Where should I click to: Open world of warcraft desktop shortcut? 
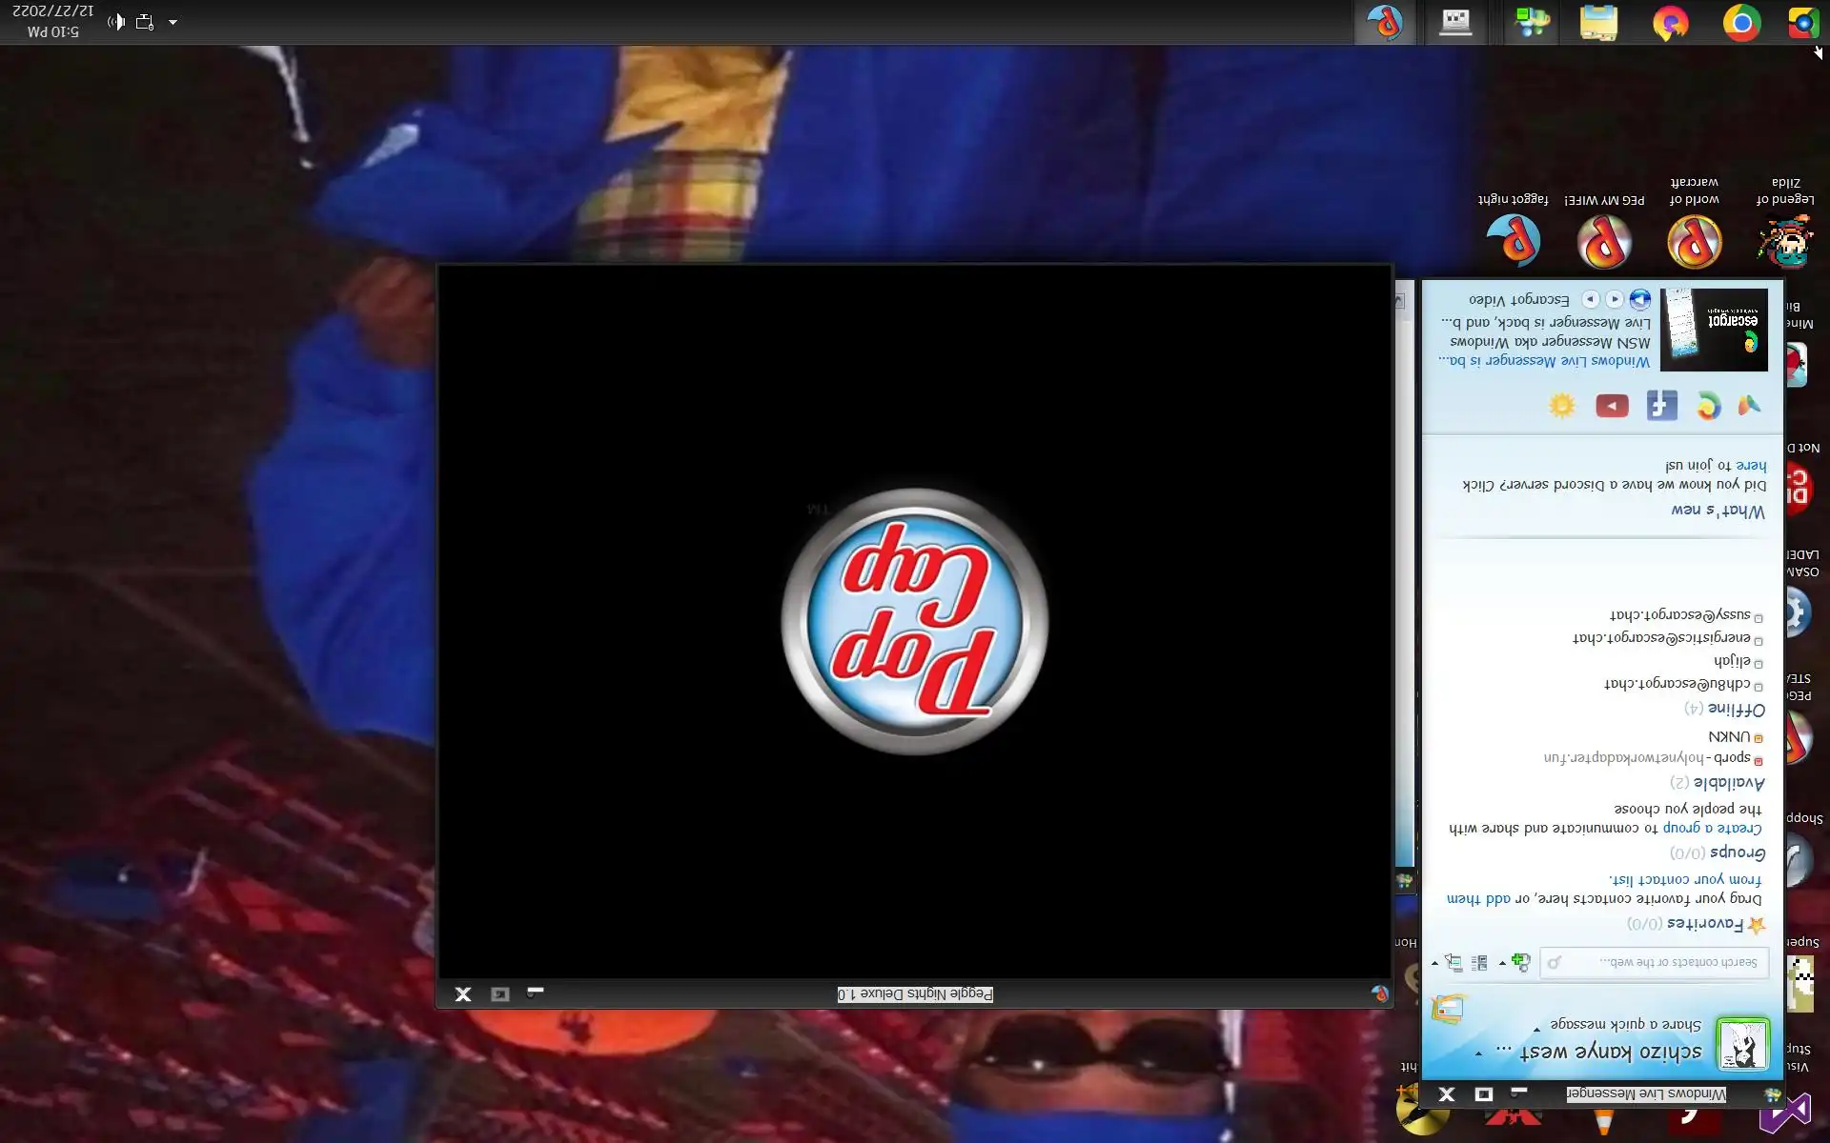pyautogui.click(x=1694, y=241)
